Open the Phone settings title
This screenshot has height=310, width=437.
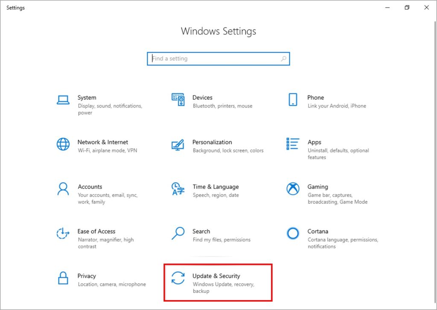316,98
